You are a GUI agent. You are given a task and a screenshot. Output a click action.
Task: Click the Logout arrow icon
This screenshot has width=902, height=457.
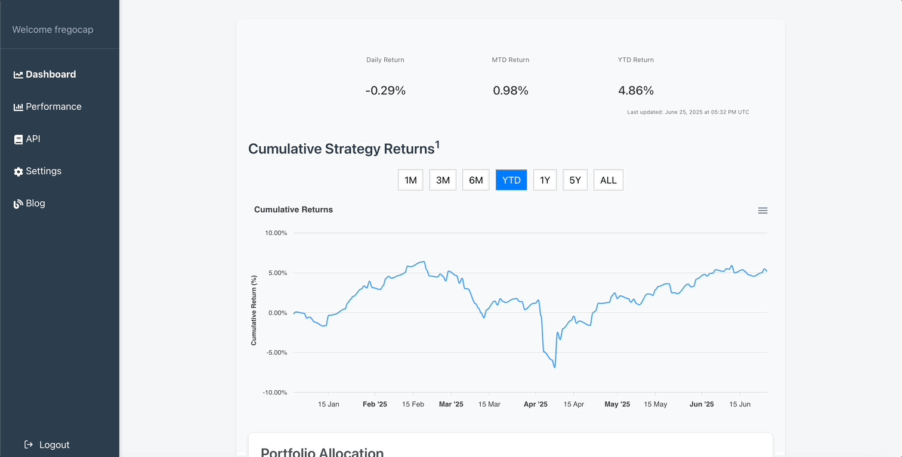click(29, 444)
